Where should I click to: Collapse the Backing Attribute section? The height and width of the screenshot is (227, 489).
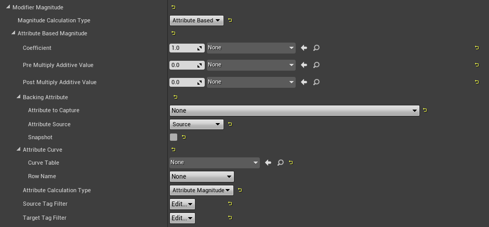point(18,97)
